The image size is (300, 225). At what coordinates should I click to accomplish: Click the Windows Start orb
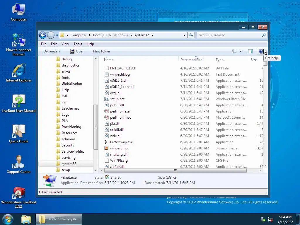[x=8, y=219]
